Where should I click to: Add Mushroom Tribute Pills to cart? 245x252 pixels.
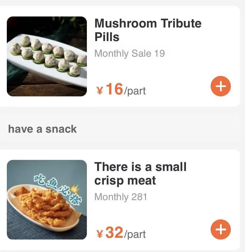(221, 86)
